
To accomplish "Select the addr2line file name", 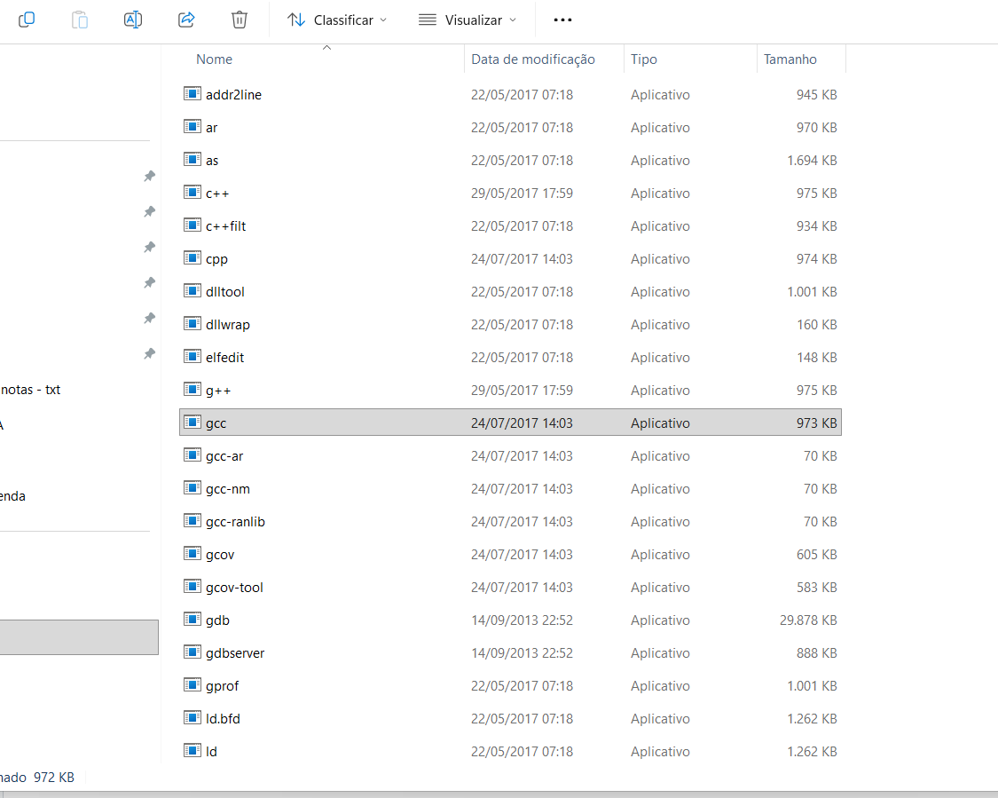I will (x=233, y=94).
